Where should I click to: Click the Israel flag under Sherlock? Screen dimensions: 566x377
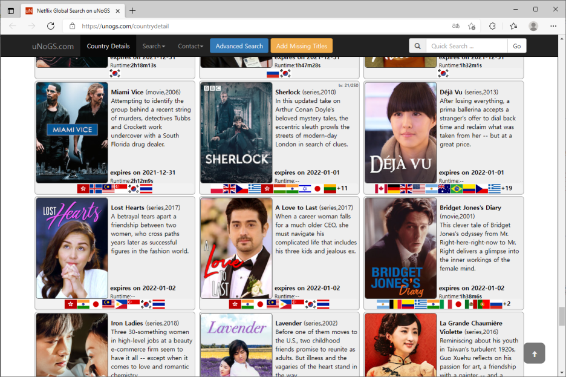(x=305, y=189)
